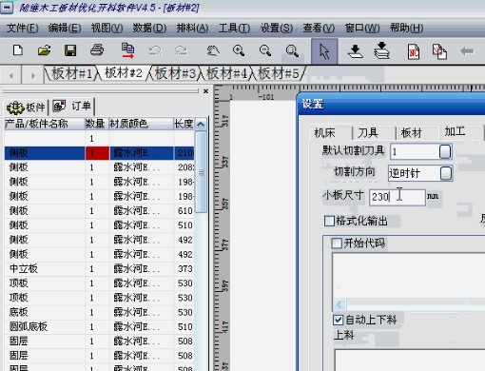Image resolution: width=485 pixels, height=371 pixels.
Task: Open the 工具(T) menu
Action: [x=234, y=29]
